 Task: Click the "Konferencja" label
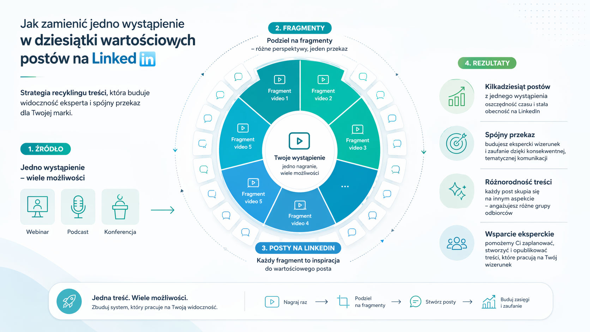pyautogui.click(x=120, y=232)
